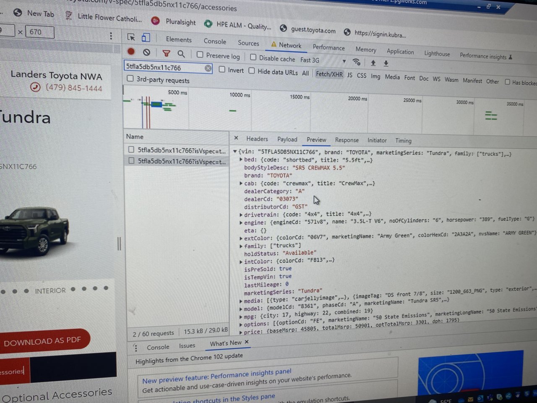Viewport: 537px width, 403px height.
Task: Expand the cab JSON node
Action: point(241,183)
